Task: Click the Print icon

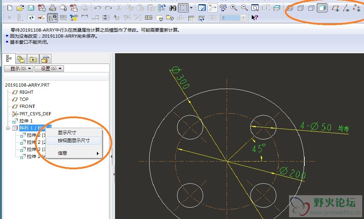Action: pos(52,8)
